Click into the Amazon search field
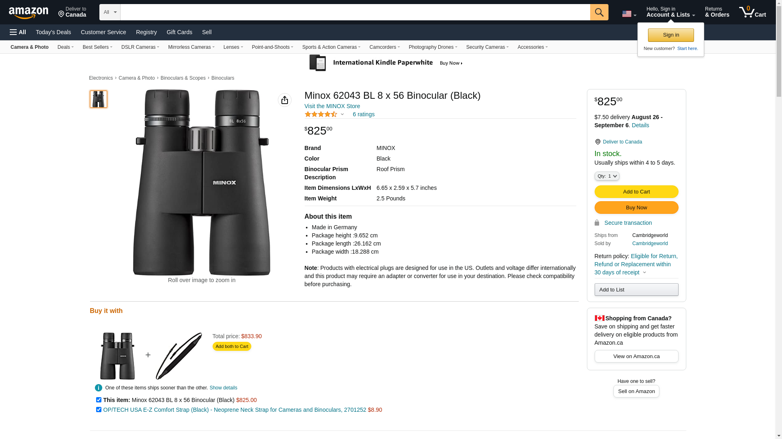Image resolution: width=782 pixels, height=439 pixels. coord(355,12)
